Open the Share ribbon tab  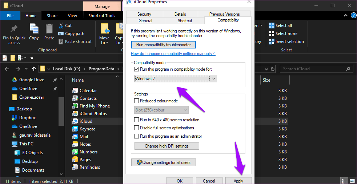click(52, 16)
